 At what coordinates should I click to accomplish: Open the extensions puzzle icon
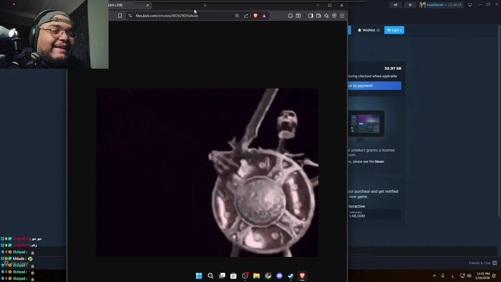pos(290,16)
